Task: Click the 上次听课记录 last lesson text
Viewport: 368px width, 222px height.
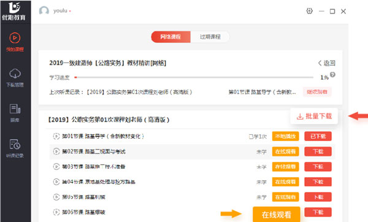Action: (121, 92)
